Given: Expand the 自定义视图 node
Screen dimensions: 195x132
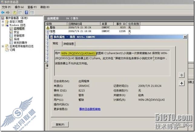Looking at the screenshot, I should click(x=3, y=21).
